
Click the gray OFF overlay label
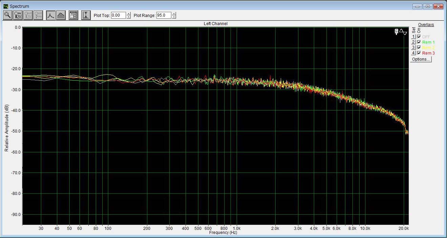[426, 37]
